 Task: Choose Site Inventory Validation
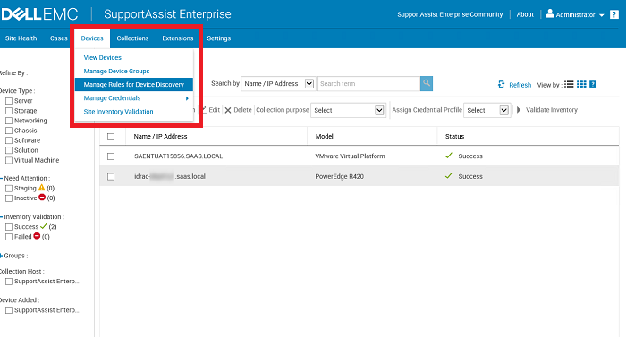click(119, 112)
